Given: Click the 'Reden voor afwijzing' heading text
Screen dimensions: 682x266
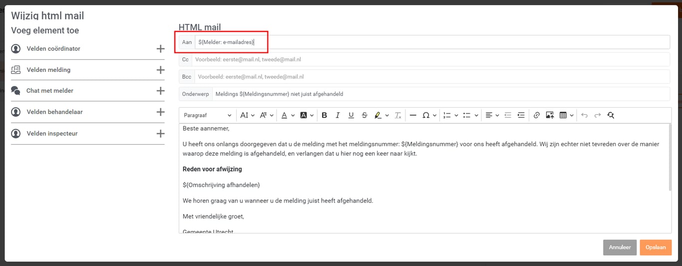Looking at the screenshot, I should coord(212,169).
